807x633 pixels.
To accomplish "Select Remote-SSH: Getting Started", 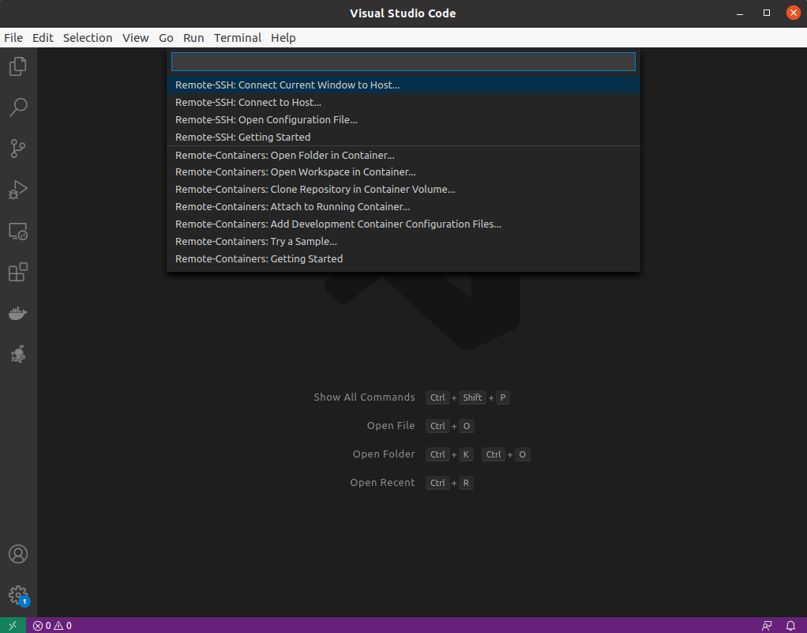I will pos(403,137).
